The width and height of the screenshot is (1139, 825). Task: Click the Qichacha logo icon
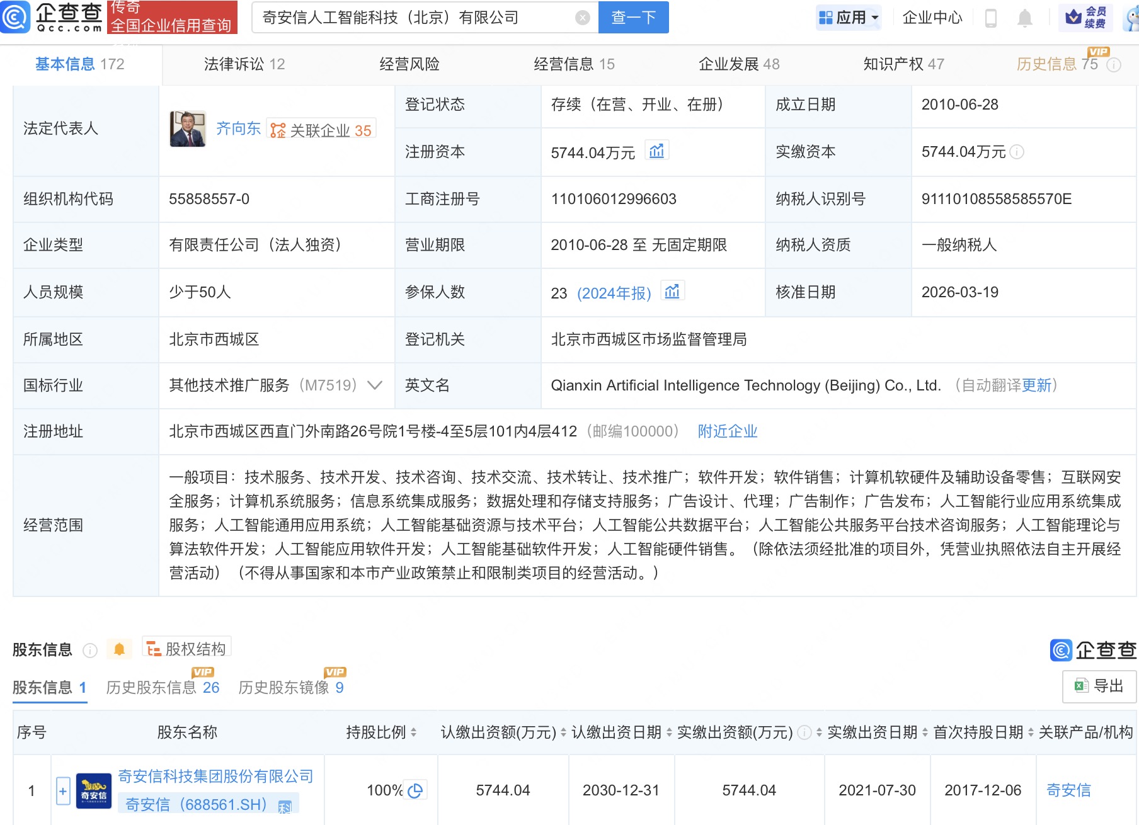[x=15, y=17]
